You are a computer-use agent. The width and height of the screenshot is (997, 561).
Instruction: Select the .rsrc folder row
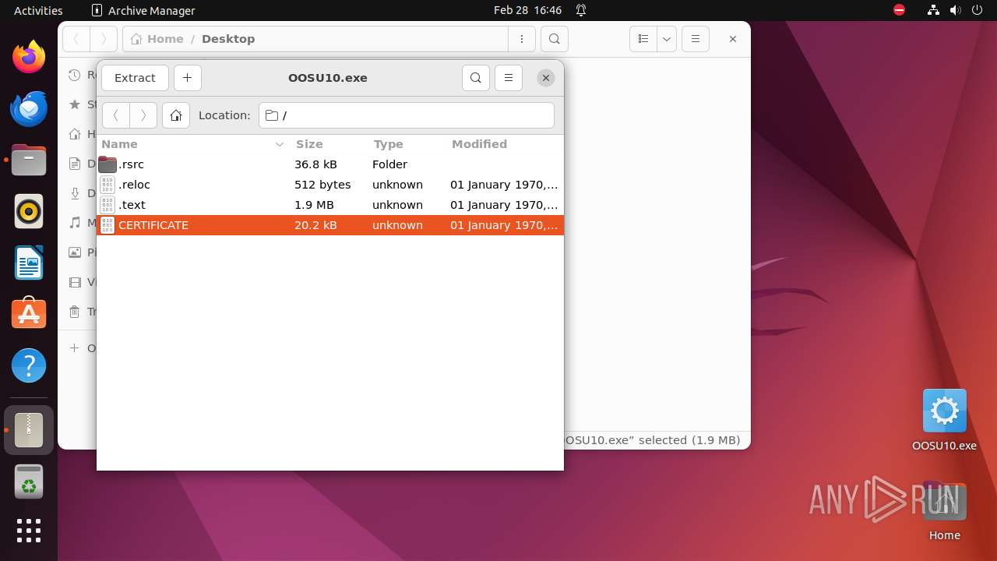330,164
